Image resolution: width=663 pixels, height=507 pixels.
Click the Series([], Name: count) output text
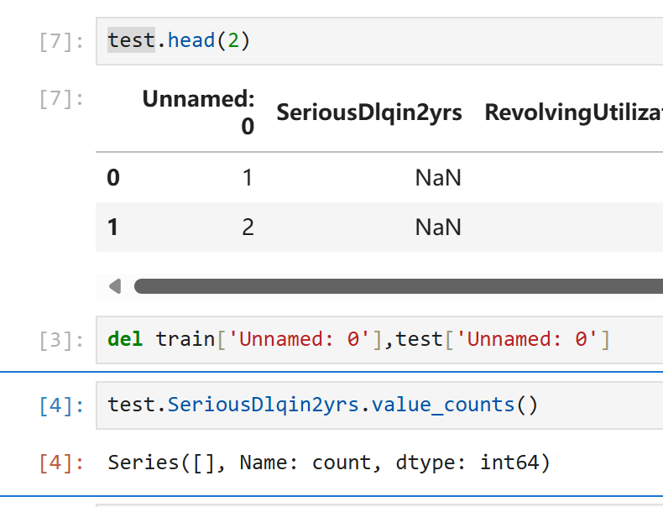click(329, 463)
